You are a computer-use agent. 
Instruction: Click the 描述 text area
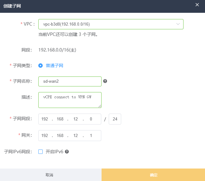[70, 100]
